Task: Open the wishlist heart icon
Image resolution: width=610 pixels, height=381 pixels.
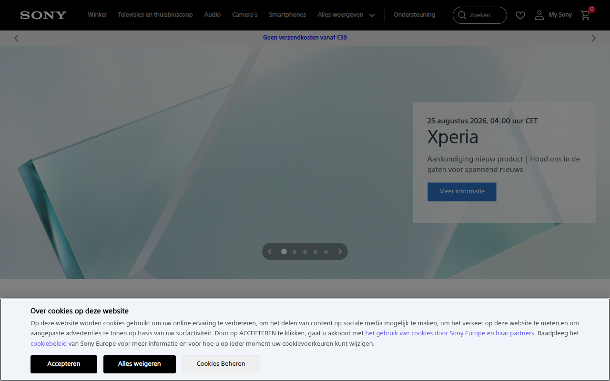Action: pos(520,15)
